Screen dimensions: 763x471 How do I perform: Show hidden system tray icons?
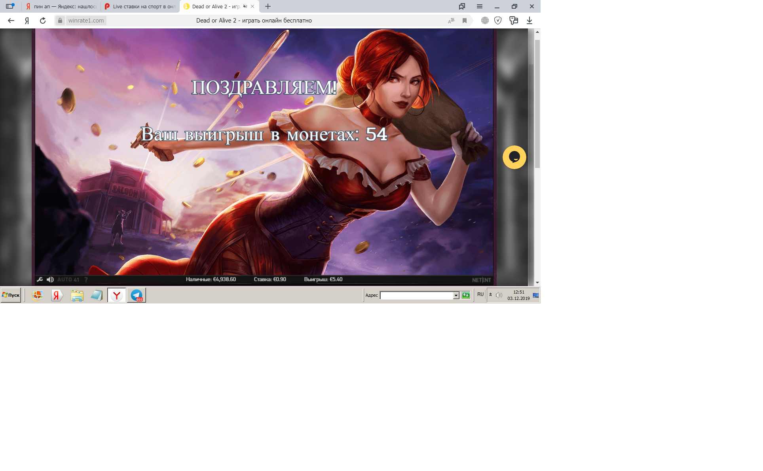coord(491,295)
